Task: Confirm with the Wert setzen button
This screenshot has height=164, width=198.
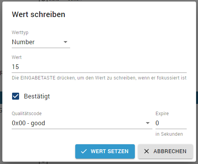Action: point(105,151)
